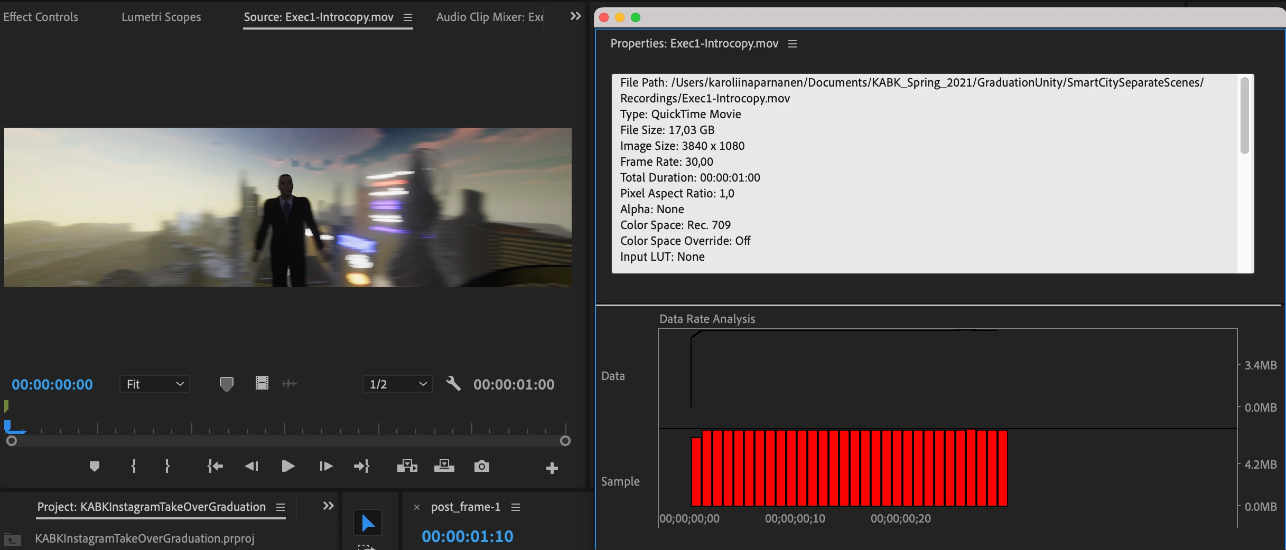Show hidden panels next to Audio Clip Mixer

tap(576, 16)
